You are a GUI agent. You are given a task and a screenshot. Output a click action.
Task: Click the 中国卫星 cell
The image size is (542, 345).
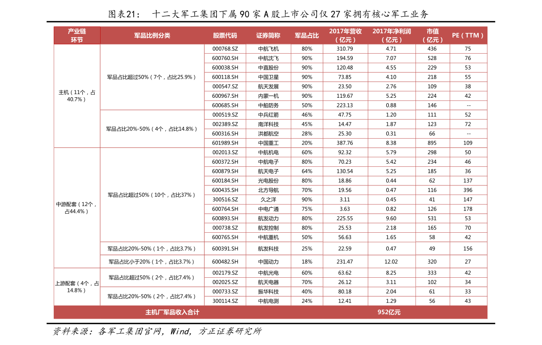pyautogui.click(x=268, y=77)
